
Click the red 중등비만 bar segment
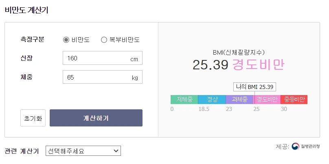[x=294, y=100]
